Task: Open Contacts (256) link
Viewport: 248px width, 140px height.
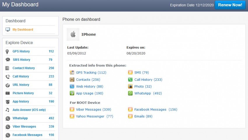Action: tap(88, 80)
